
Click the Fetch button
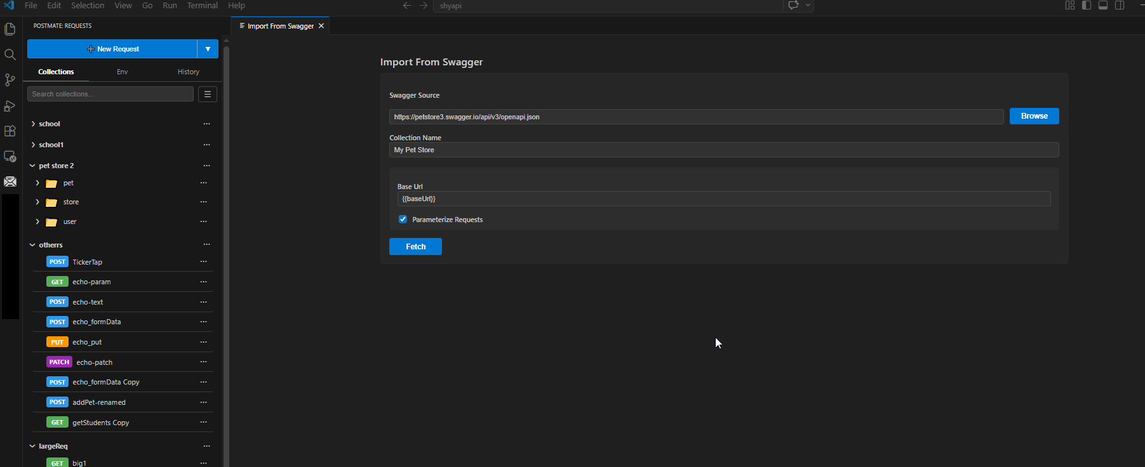415,246
